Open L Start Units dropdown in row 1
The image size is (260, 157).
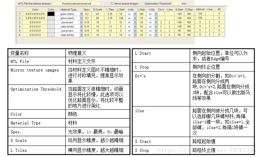coord(135,14)
